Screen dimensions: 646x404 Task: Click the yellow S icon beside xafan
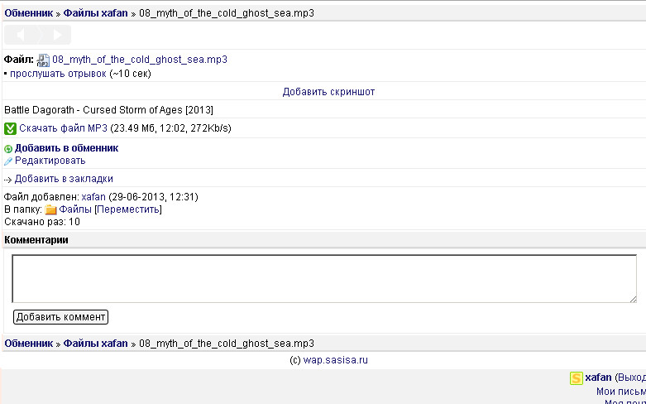click(x=576, y=378)
